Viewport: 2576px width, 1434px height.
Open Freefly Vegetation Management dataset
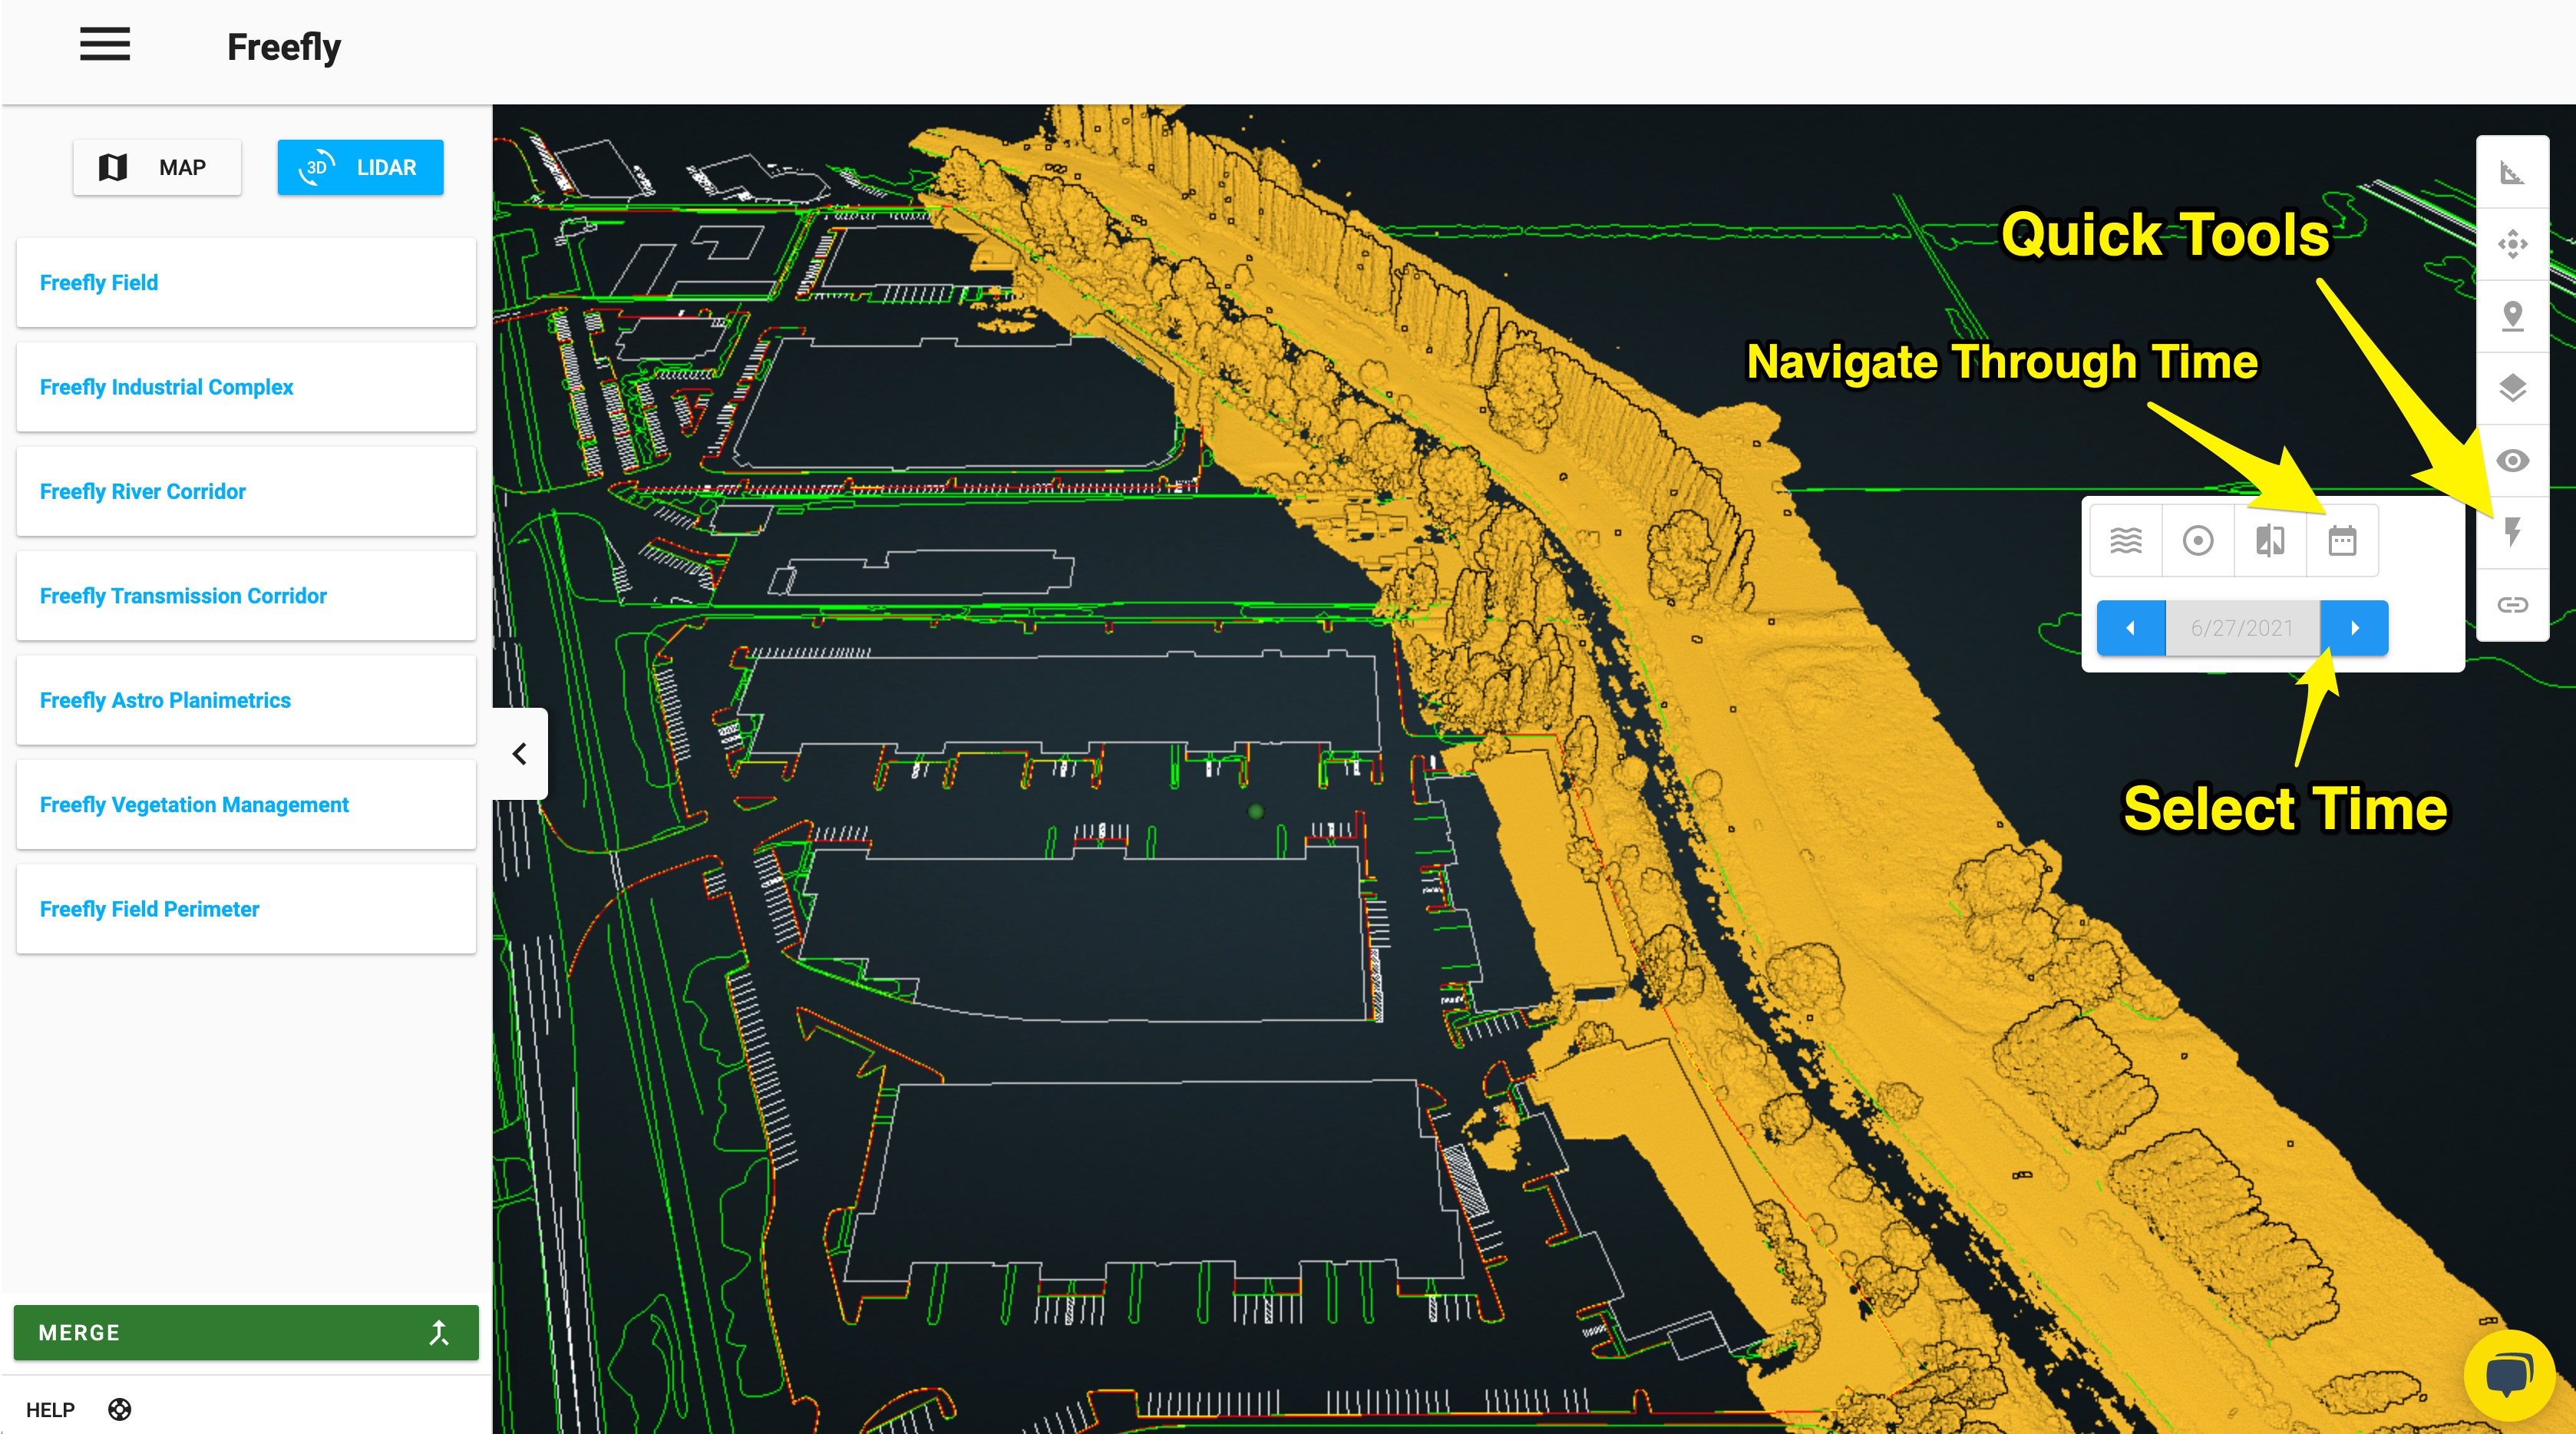[x=246, y=805]
